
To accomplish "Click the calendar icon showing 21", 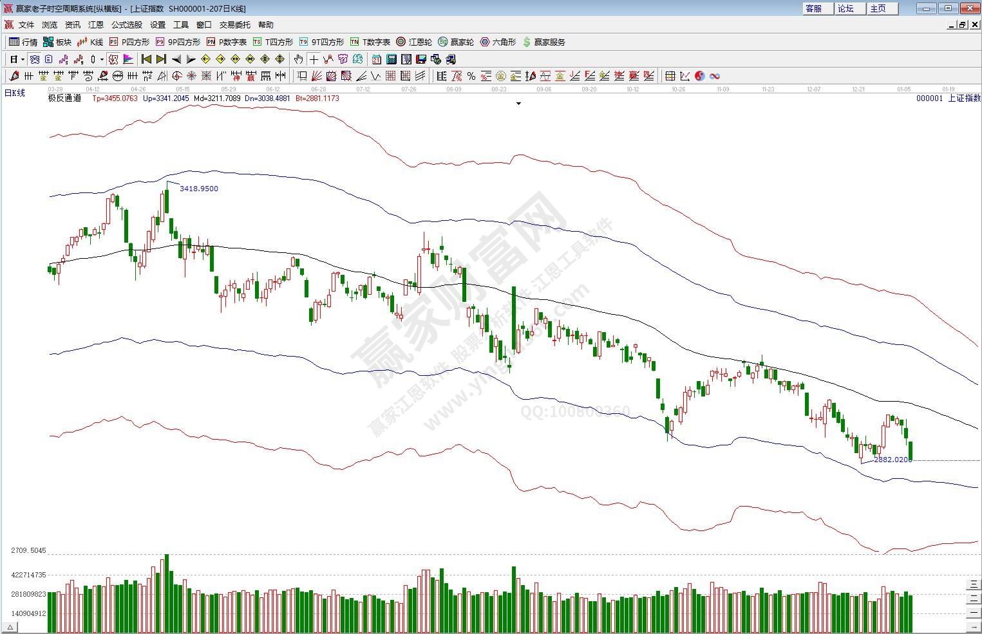I will (x=377, y=59).
